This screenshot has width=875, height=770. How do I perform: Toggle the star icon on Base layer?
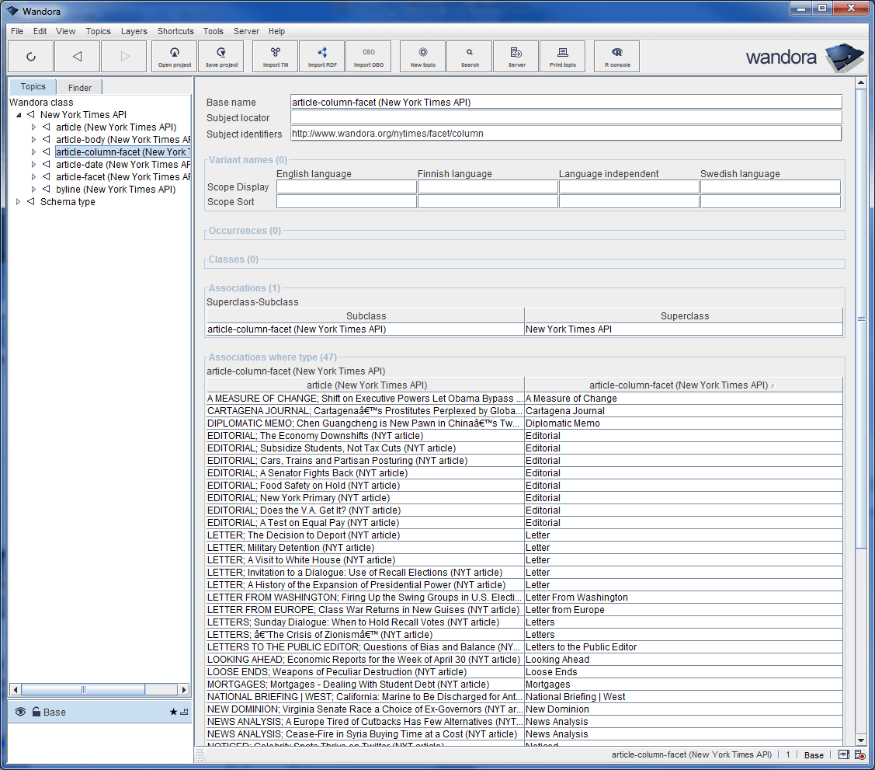click(173, 712)
